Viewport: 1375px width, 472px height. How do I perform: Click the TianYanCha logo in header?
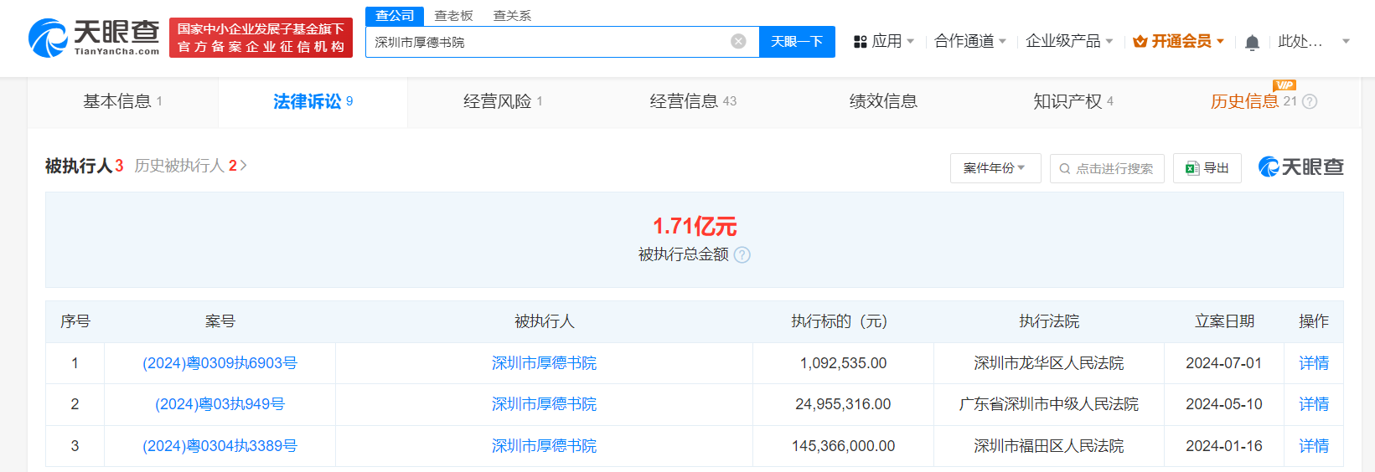tap(94, 38)
